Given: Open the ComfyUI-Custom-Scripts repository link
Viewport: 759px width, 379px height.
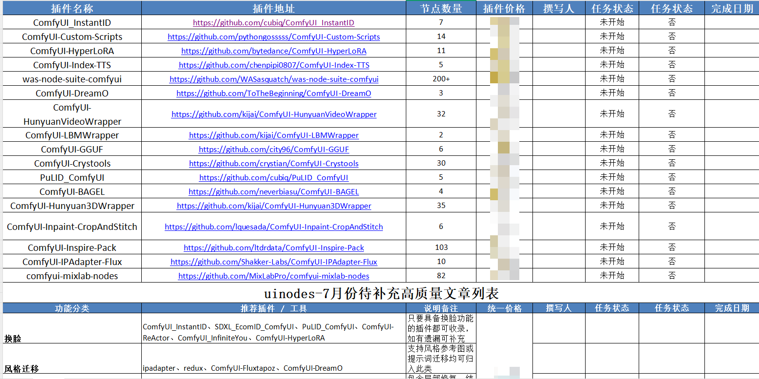Looking at the screenshot, I should point(273,37).
